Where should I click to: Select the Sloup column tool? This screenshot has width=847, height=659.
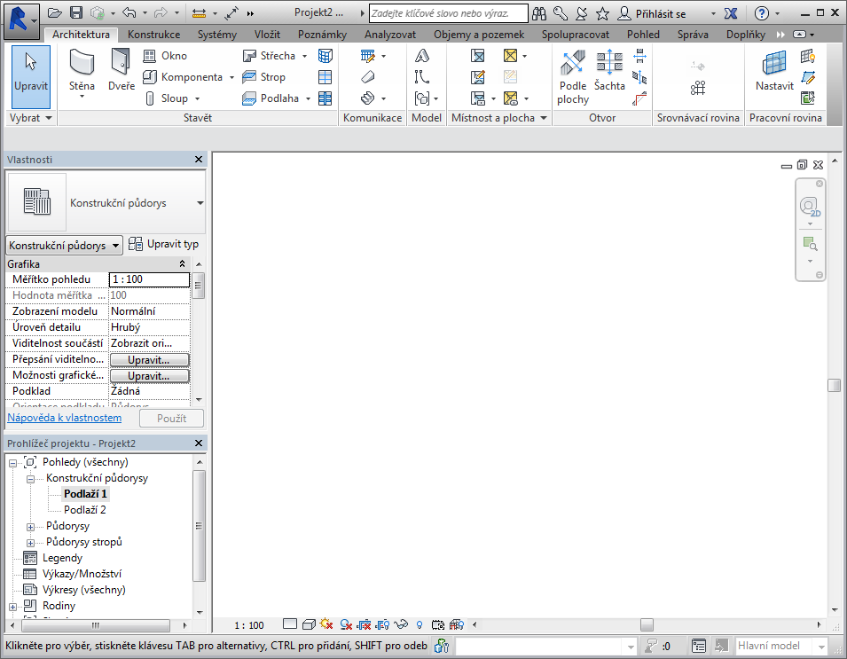[x=167, y=98]
